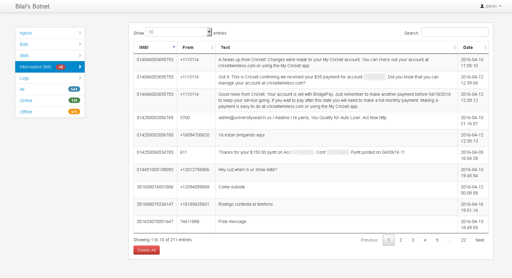Click the user icon beside admin
Viewport: 512px width, 278px height.
click(x=482, y=6)
